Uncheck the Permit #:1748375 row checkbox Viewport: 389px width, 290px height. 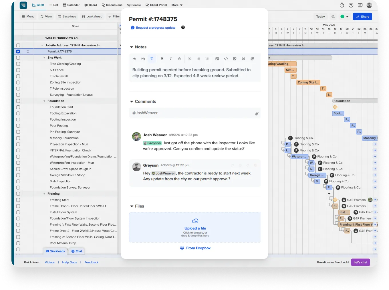[x=18, y=52]
